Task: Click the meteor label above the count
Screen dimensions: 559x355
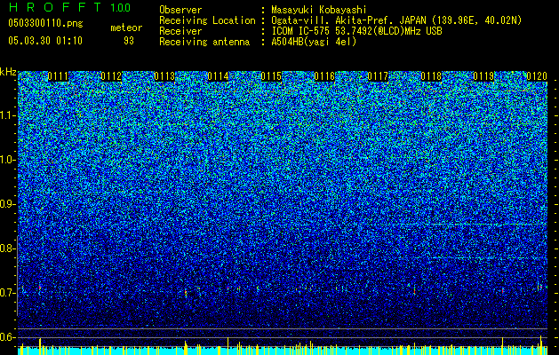Action: pyautogui.click(x=126, y=28)
